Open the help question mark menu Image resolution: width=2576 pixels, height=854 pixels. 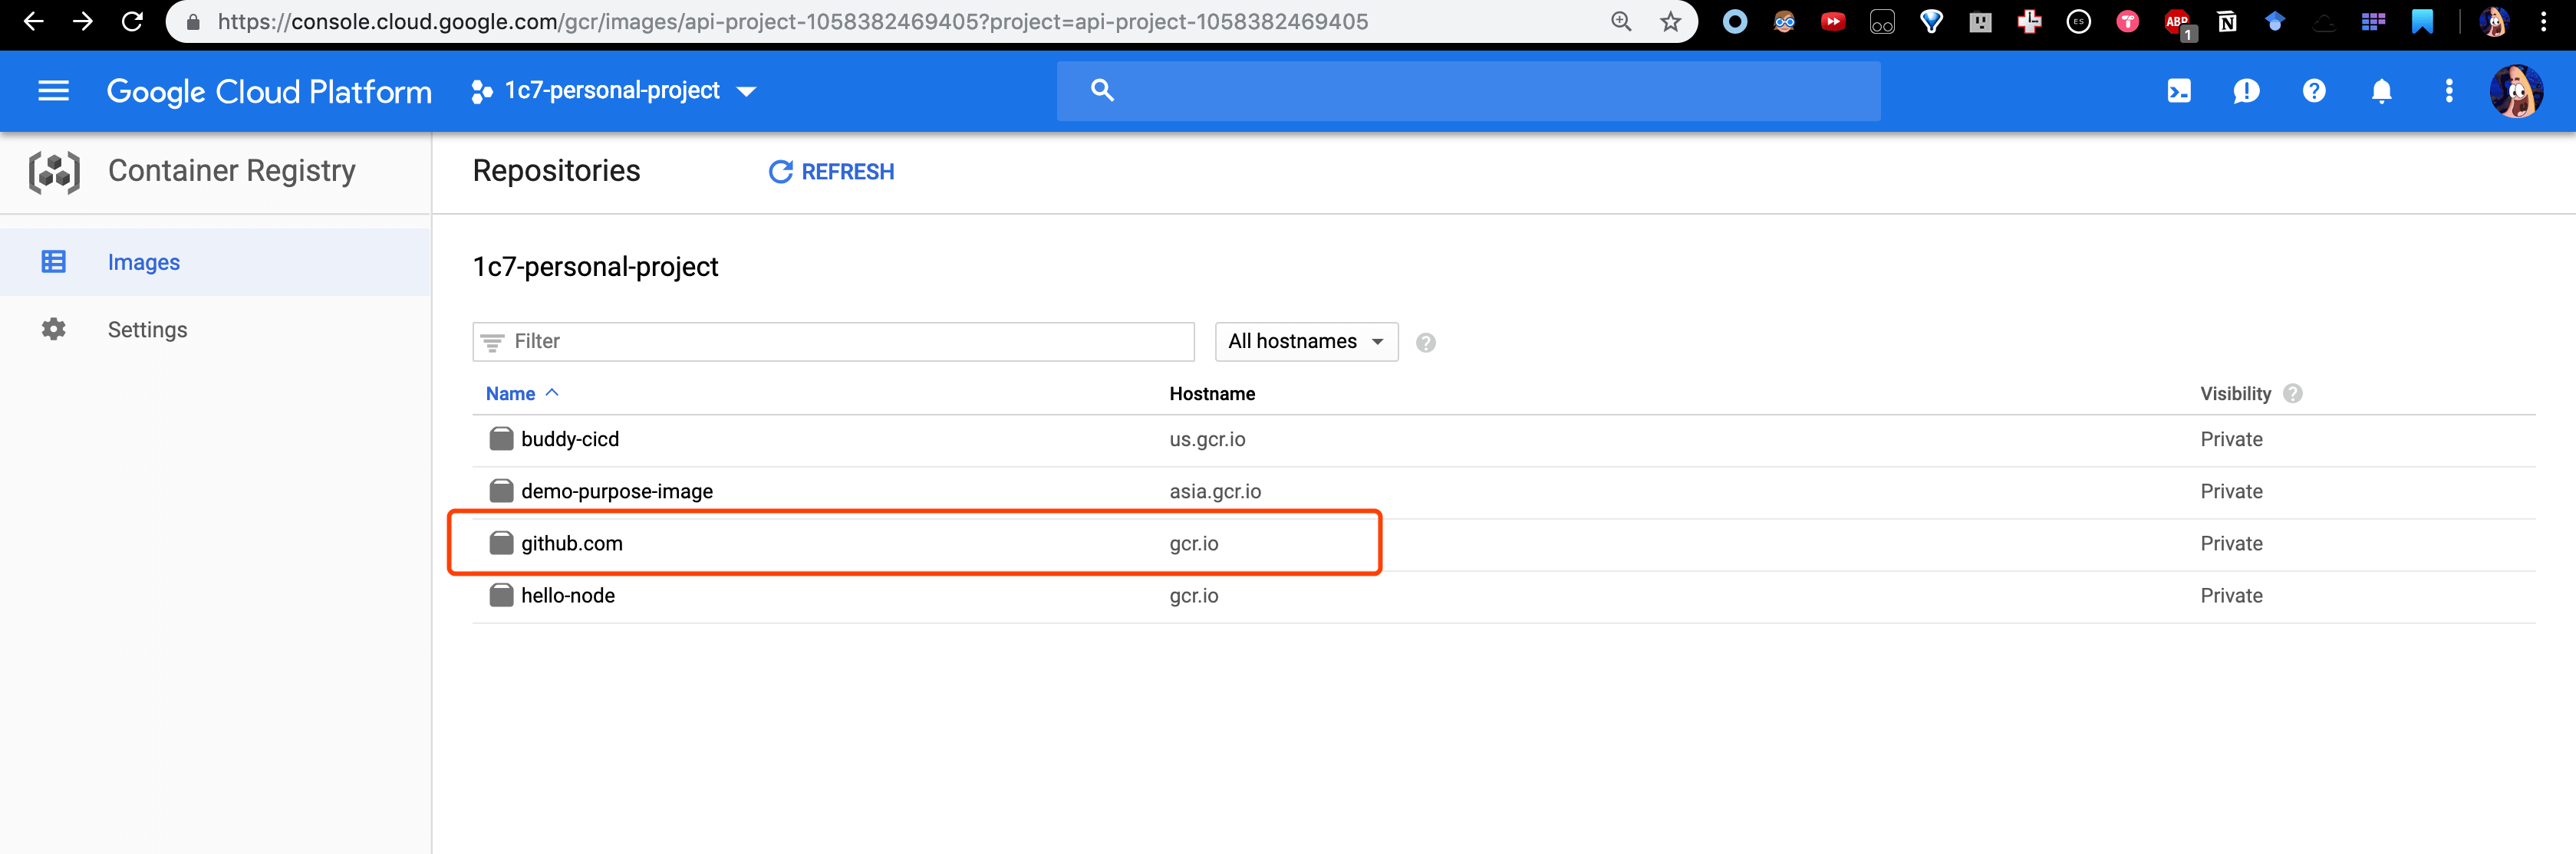coord(2313,91)
